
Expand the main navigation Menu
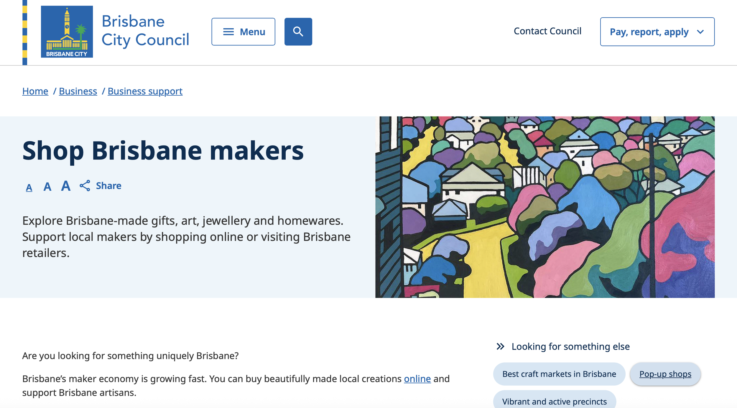[243, 31]
